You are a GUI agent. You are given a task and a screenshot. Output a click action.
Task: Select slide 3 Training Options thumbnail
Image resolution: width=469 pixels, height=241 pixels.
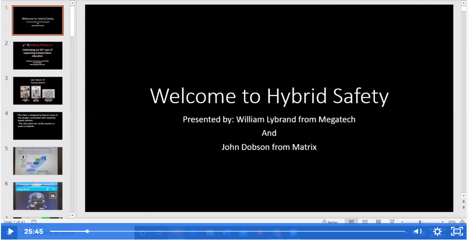[38, 91]
